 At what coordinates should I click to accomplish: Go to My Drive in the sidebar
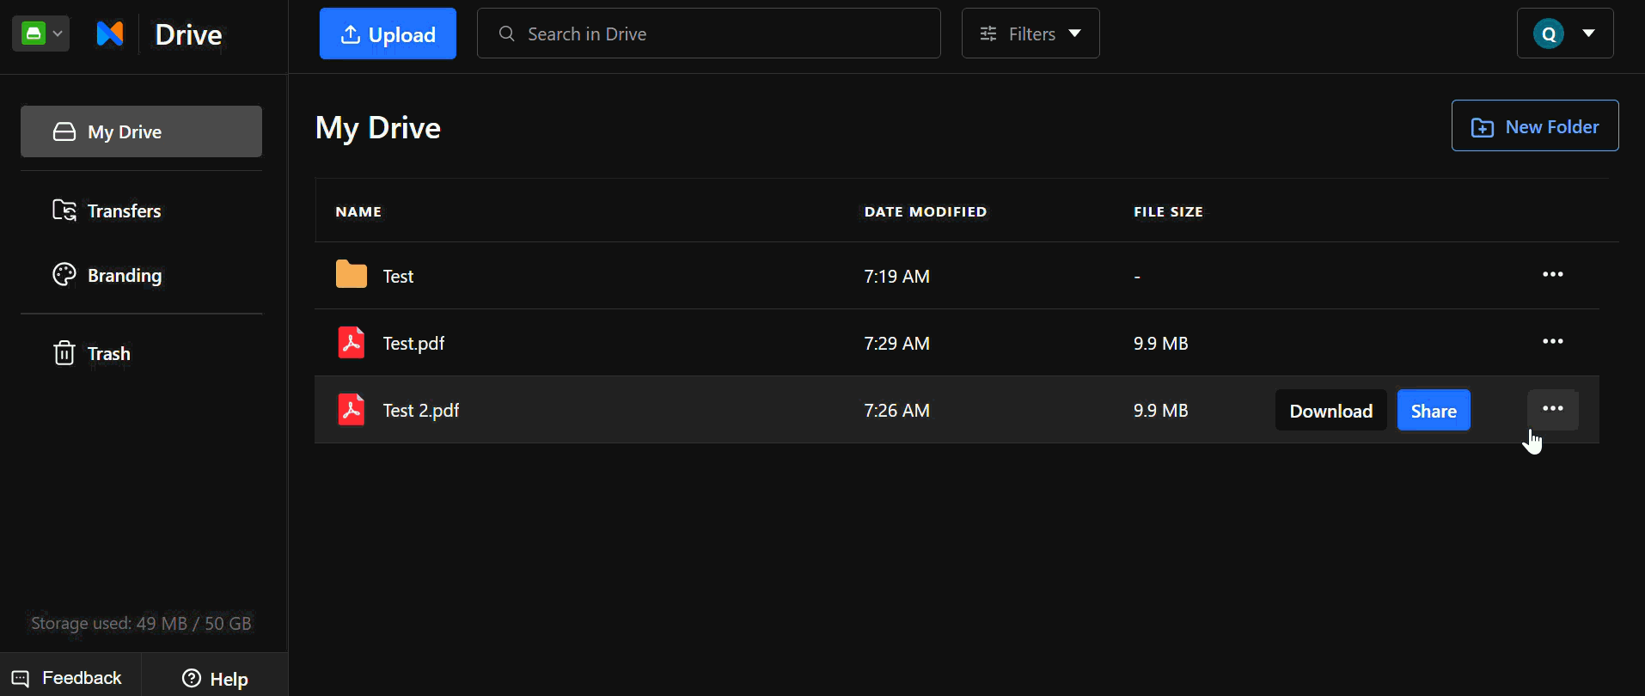point(141,131)
